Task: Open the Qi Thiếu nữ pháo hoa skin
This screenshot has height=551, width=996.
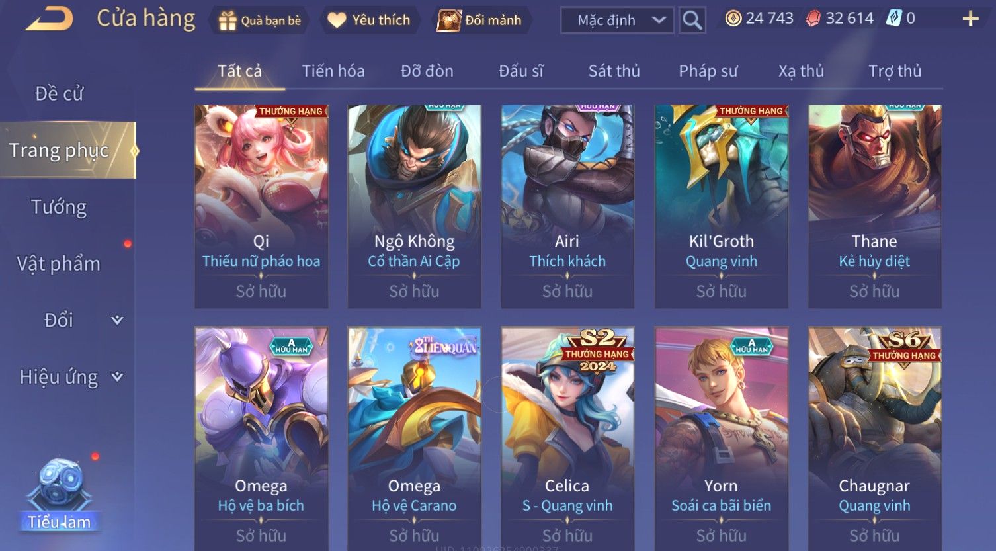Action: coord(261,206)
